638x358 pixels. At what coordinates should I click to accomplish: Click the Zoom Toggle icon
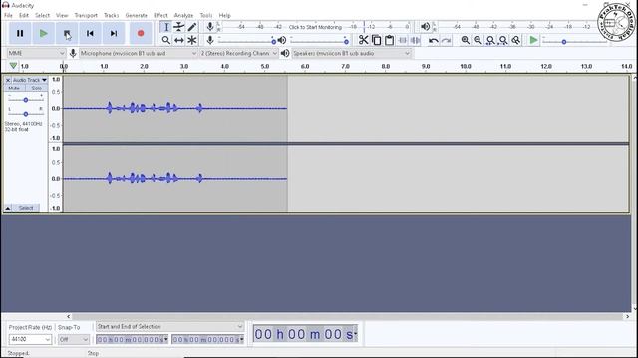click(x=516, y=40)
